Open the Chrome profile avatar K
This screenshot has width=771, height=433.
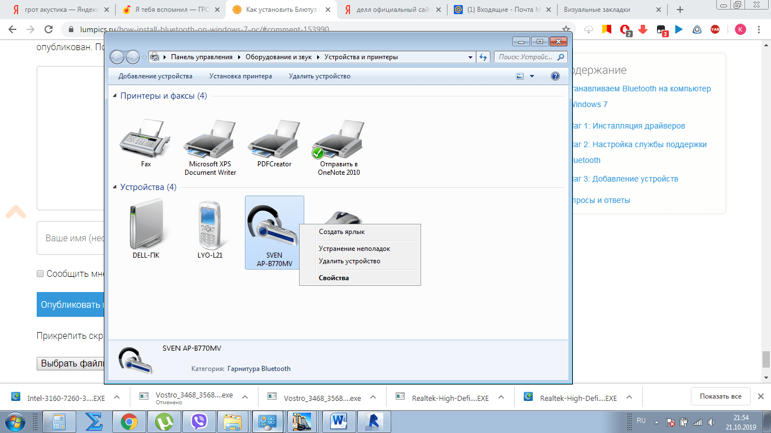point(740,29)
